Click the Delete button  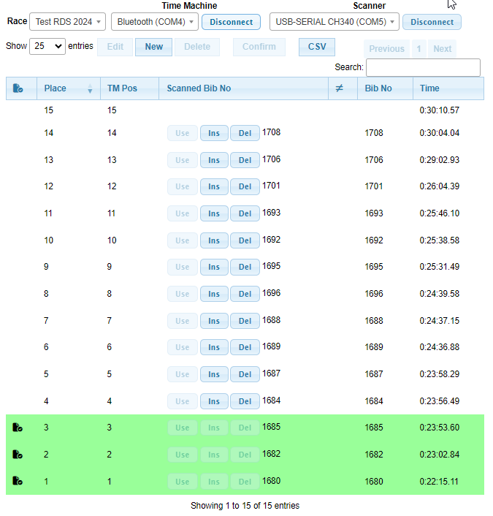click(x=197, y=47)
